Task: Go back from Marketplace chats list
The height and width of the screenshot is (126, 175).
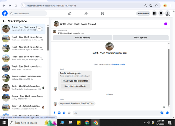Action: click(4, 21)
